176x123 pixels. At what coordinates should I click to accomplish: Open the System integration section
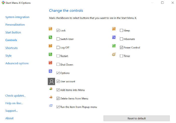[17, 17]
